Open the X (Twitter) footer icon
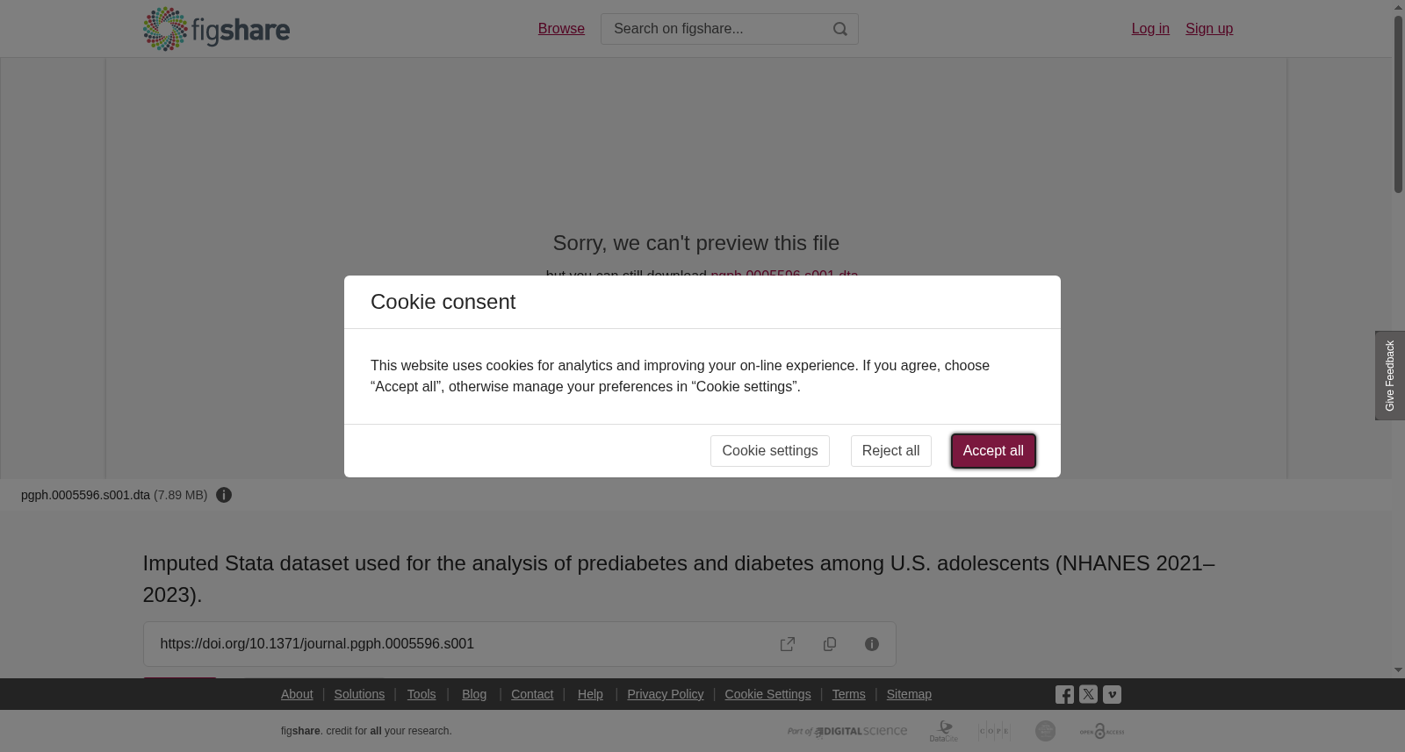 pyautogui.click(x=1088, y=694)
